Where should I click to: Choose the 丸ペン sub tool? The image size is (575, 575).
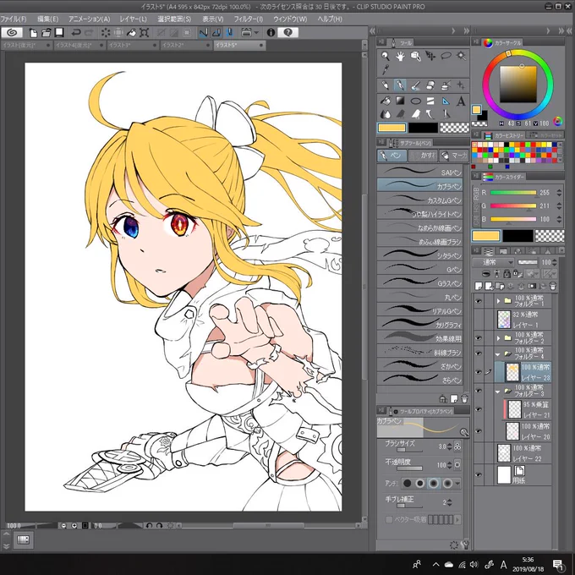[420, 296]
